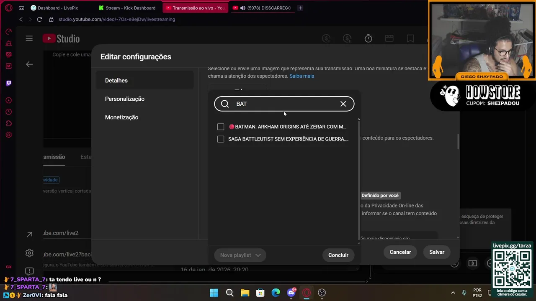536x301 pixels.
Task: Click the send feedback icon in Studio sidebar
Action: pyautogui.click(x=29, y=271)
